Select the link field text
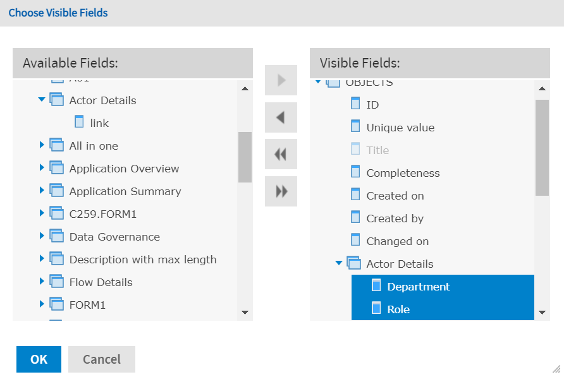The height and width of the screenshot is (377, 564). pos(99,123)
